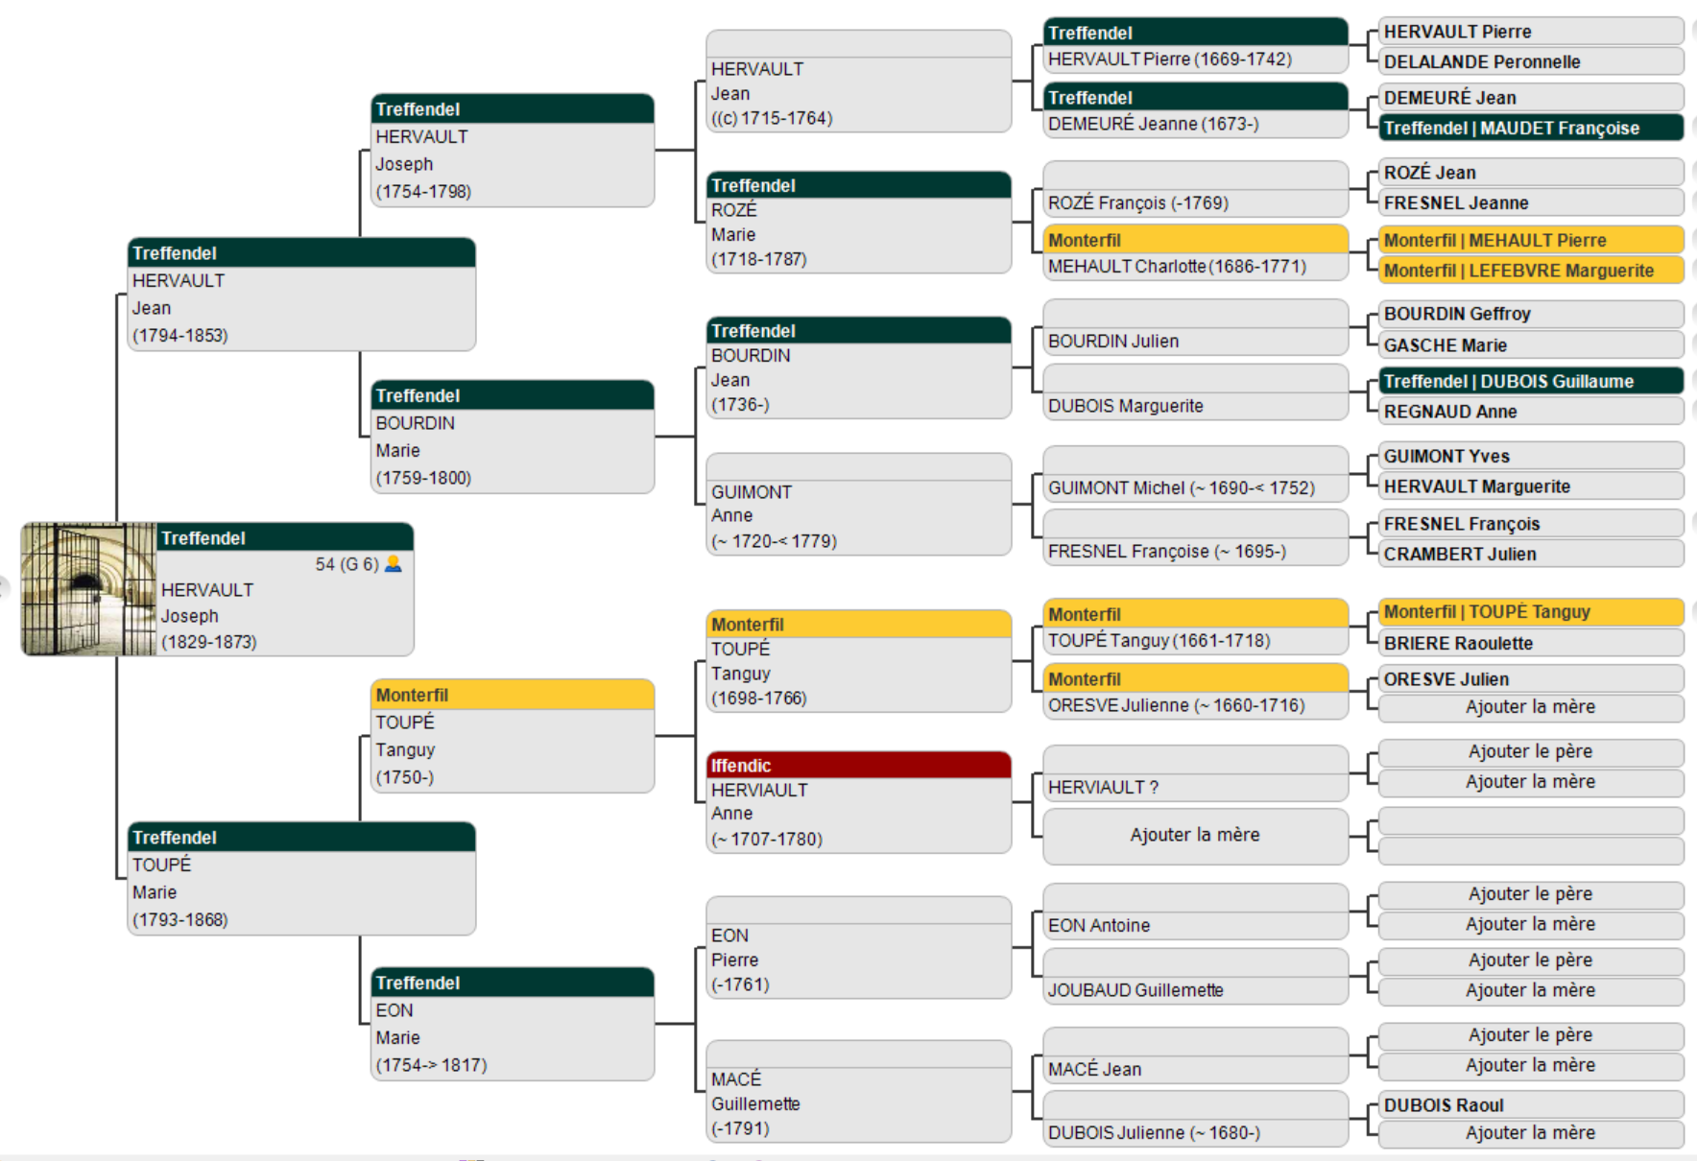
Task: Add father of MACÉ Jean
Action: (x=1530, y=1035)
